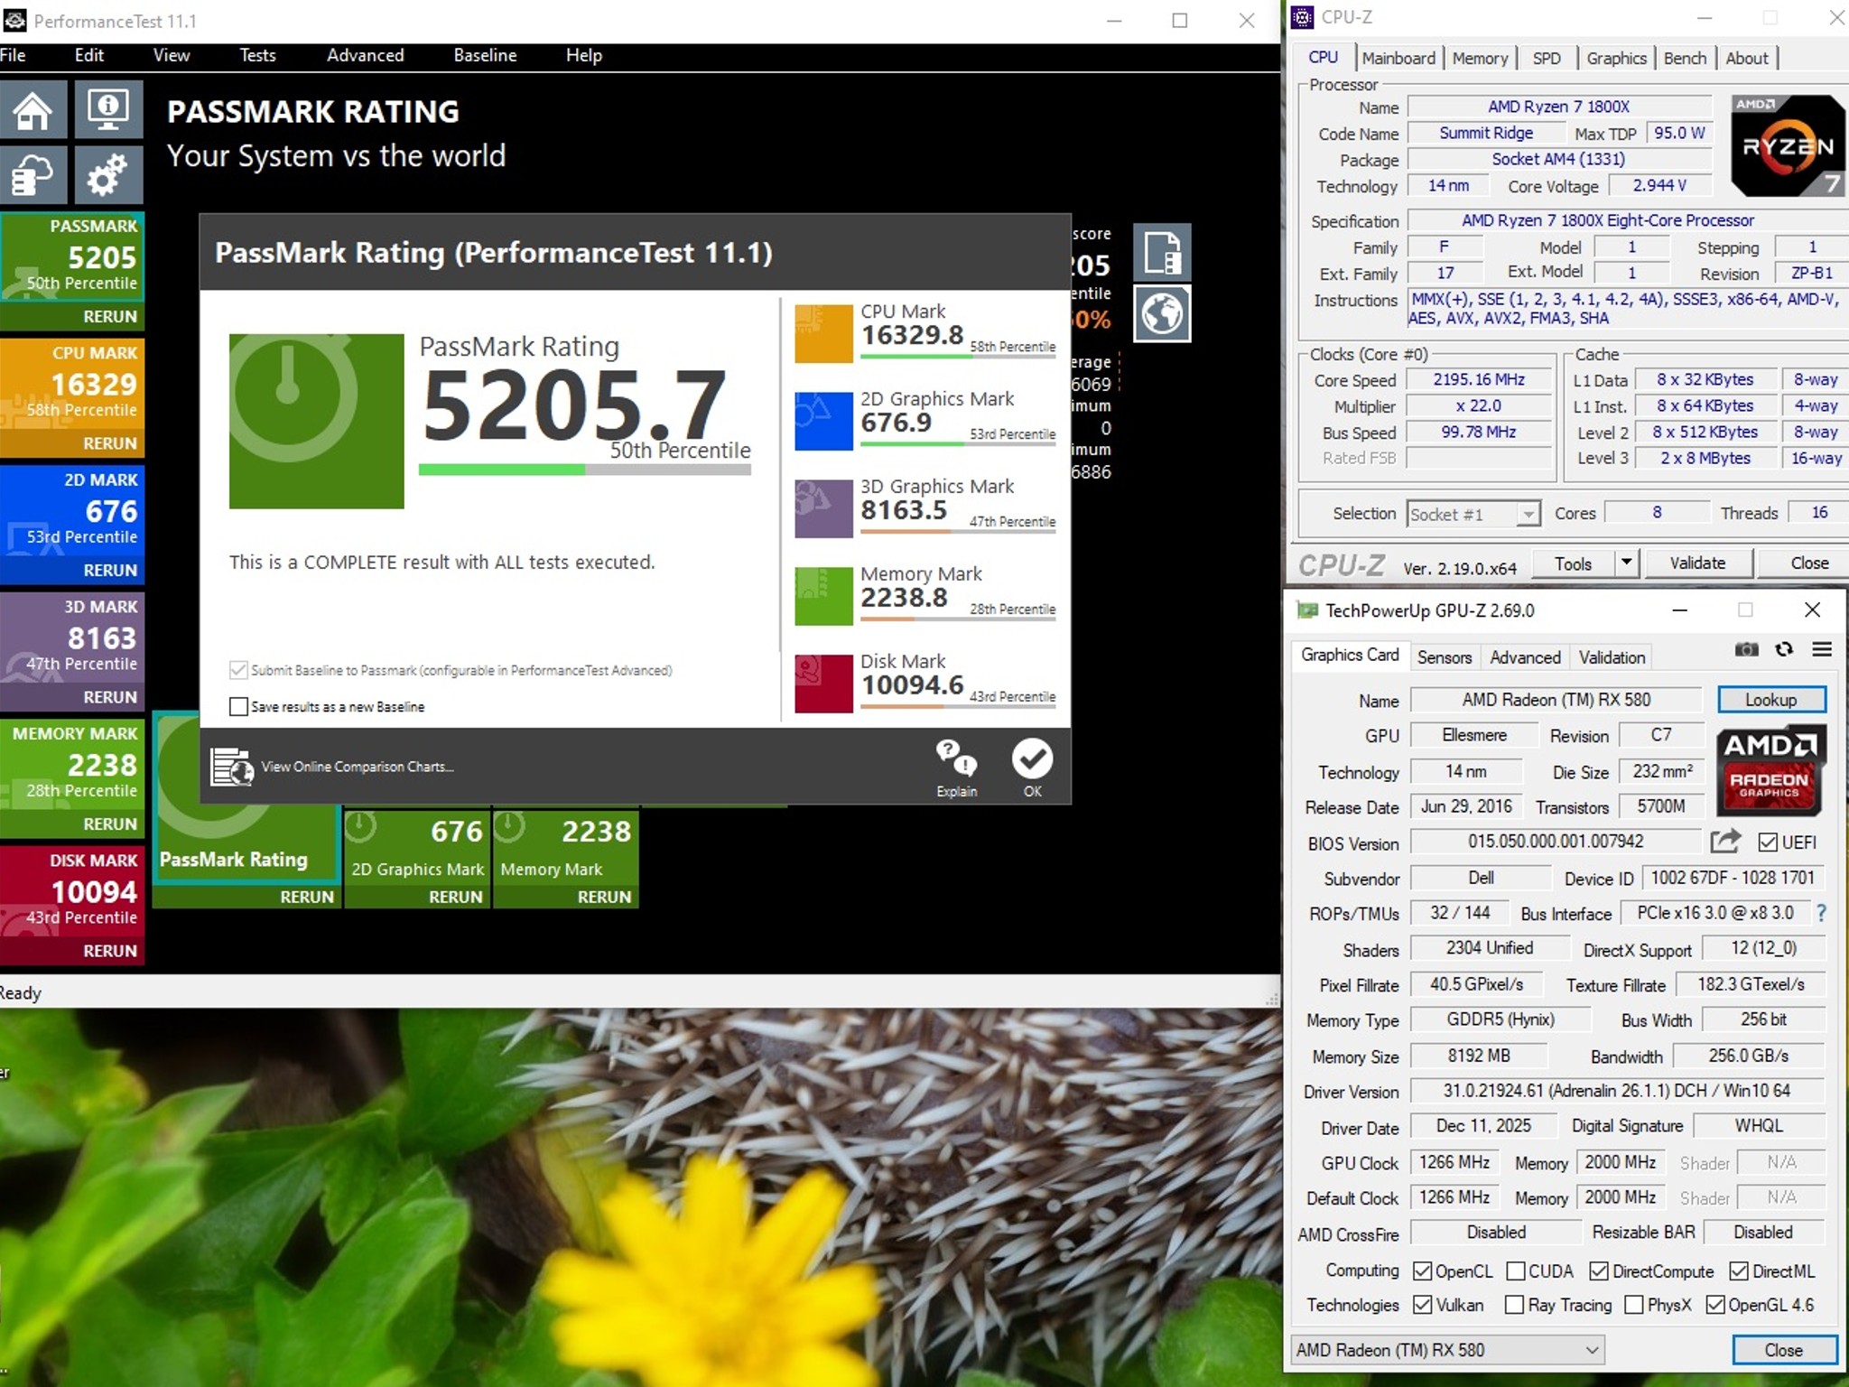Toggle the Vulkan checkbox in GPU-Z
1849x1387 pixels.
tap(1423, 1305)
